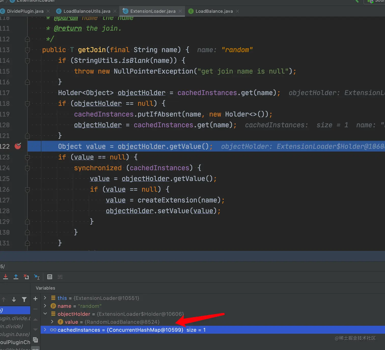The height and width of the screenshot is (350, 385).
Task: Select the Variables panel header
Action: (x=45, y=288)
